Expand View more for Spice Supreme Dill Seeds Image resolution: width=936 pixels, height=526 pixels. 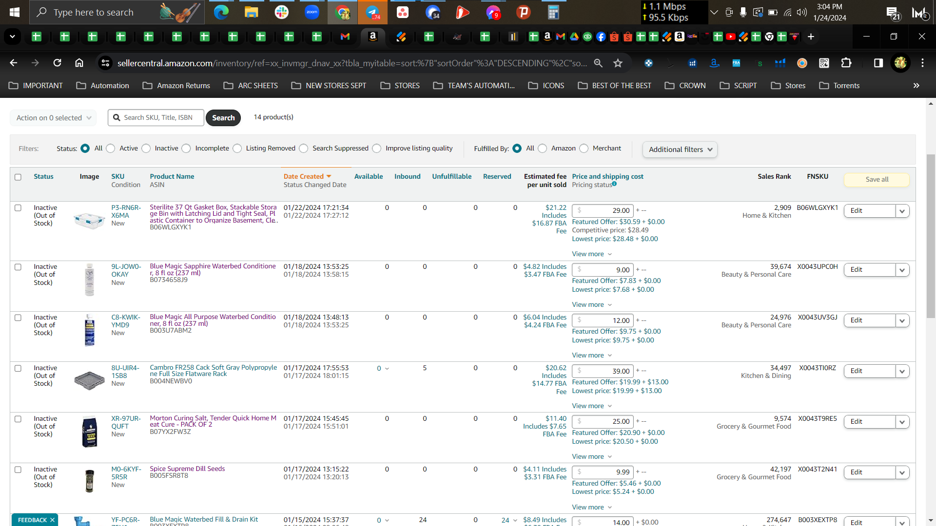592,507
